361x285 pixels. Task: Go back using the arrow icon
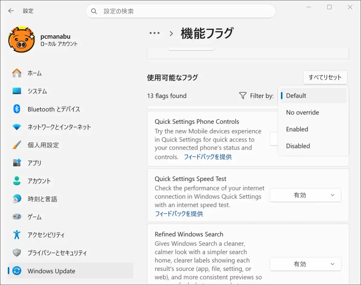pyautogui.click(x=11, y=11)
